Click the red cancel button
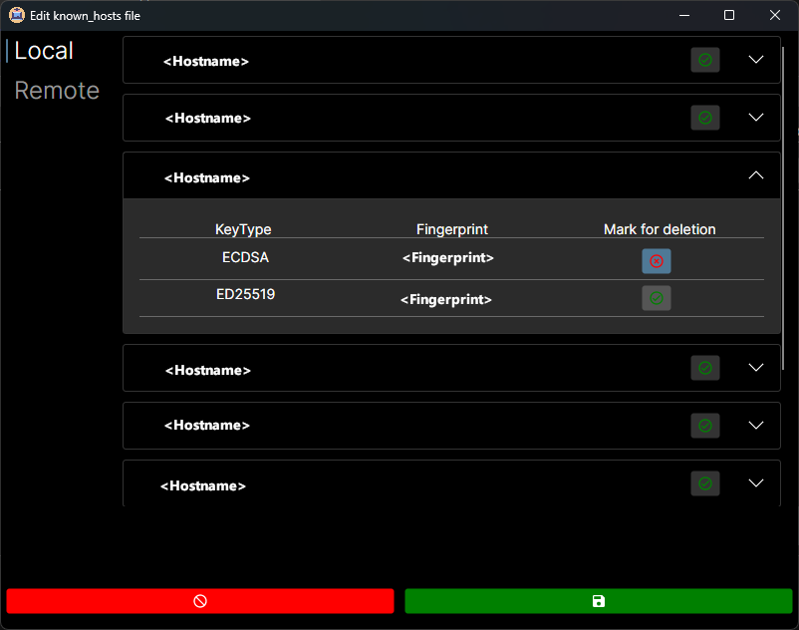The image size is (799, 630). click(199, 601)
